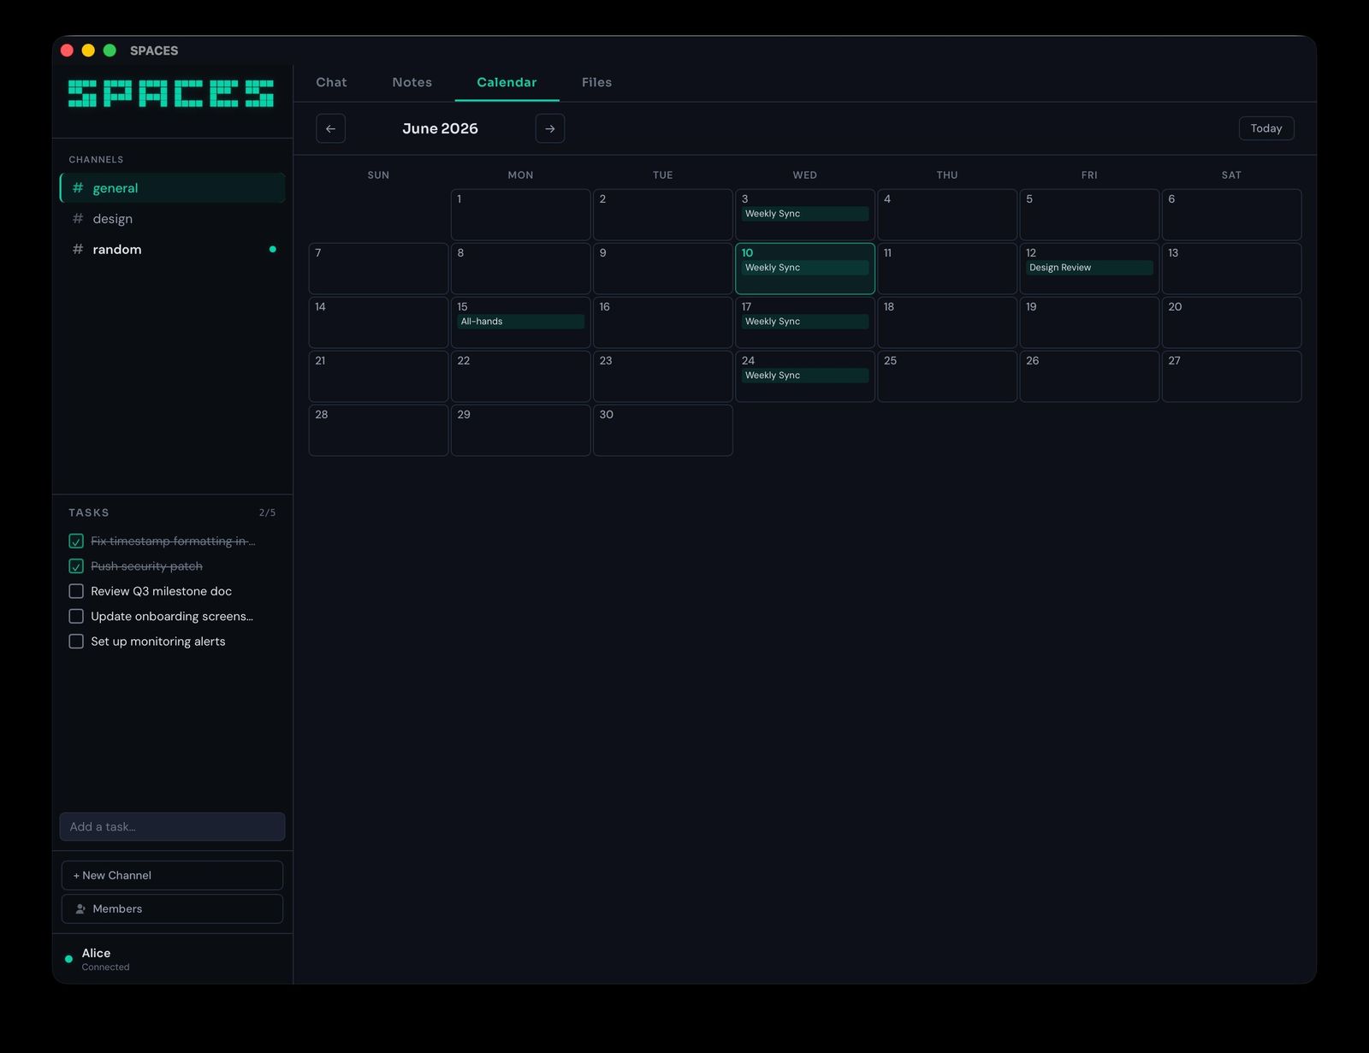1369x1053 pixels.
Task: Open the Members list button
Action: tap(172, 909)
